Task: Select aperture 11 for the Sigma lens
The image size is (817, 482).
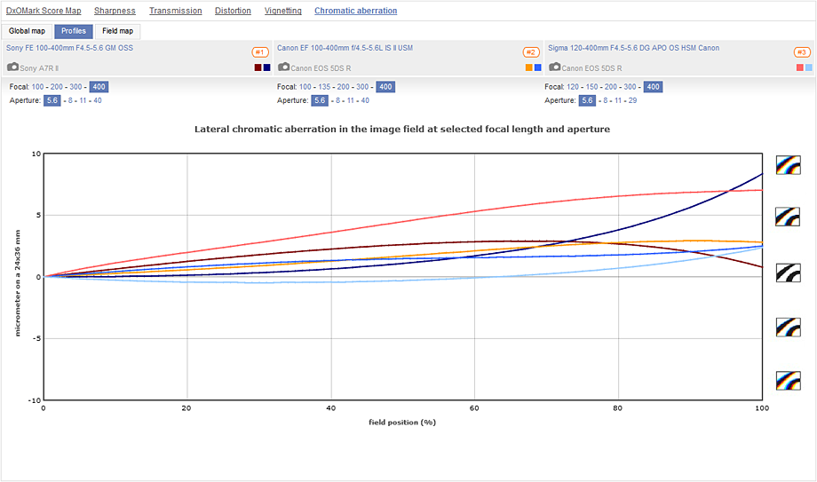Action: pyautogui.click(x=618, y=100)
